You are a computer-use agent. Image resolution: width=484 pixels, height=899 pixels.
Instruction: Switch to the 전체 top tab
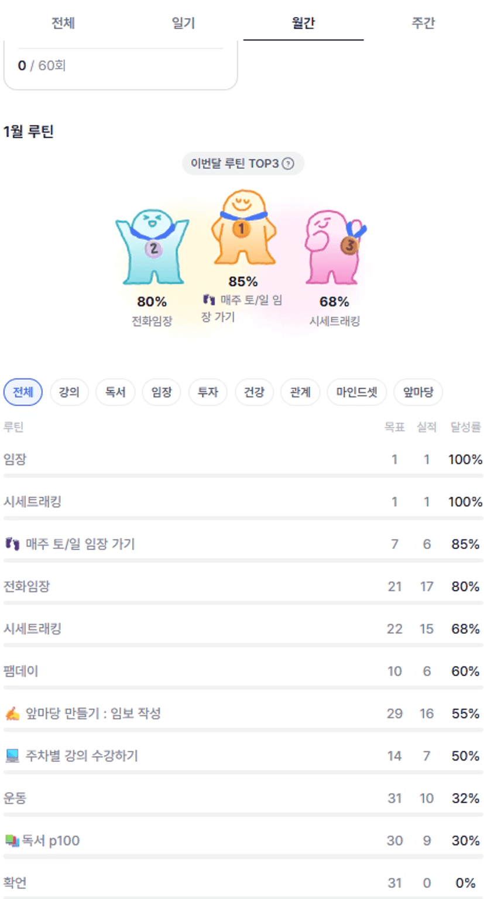(63, 23)
